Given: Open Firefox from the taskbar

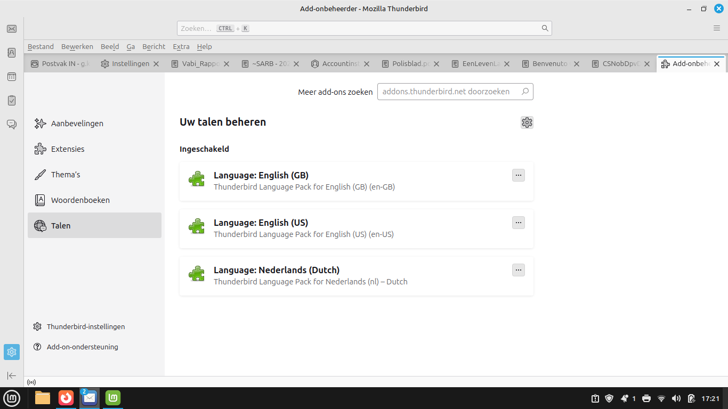Looking at the screenshot, I should click(66, 398).
